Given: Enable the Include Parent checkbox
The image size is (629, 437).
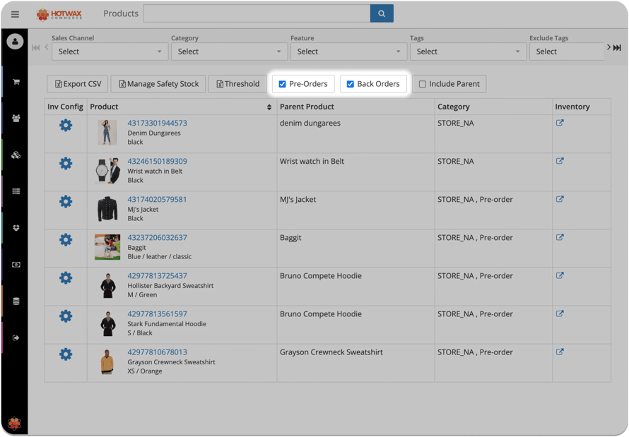Looking at the screenshot, I should [x=423, y=84].
